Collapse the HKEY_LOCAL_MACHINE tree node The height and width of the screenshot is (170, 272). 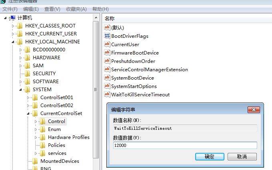13,42
